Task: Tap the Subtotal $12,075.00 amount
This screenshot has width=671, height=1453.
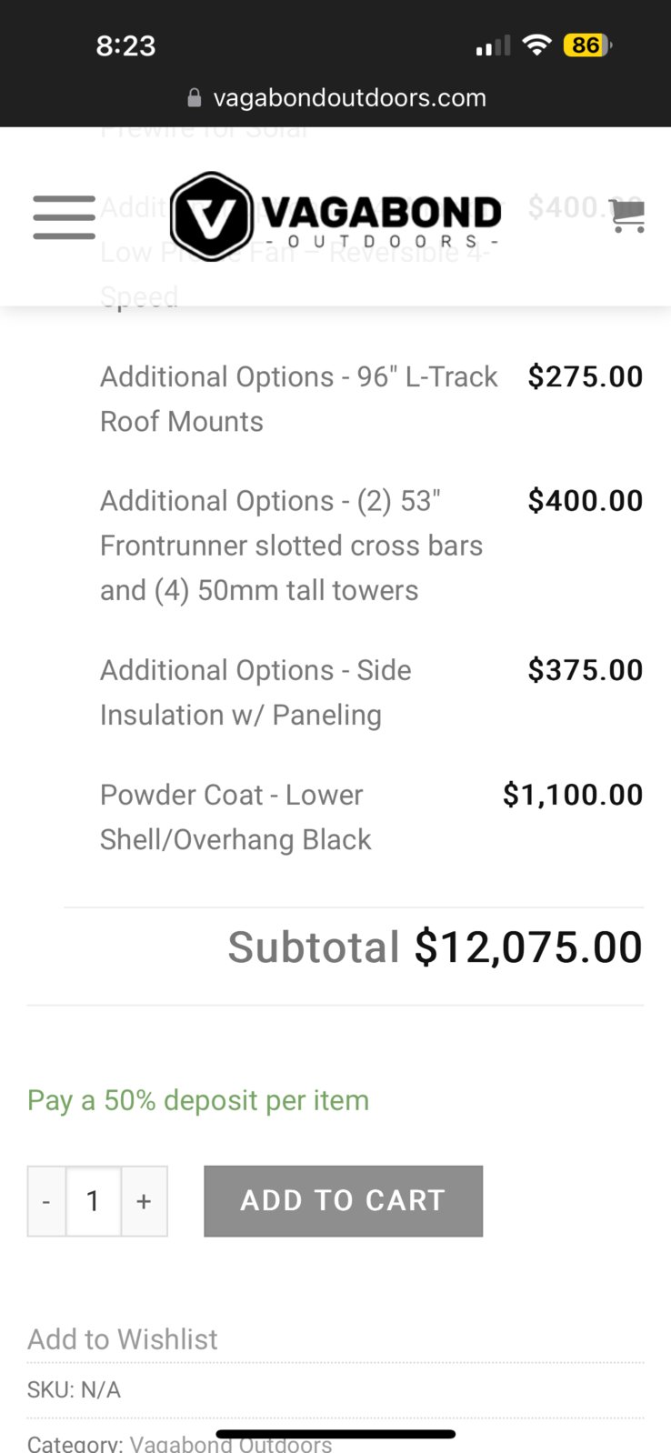Action: click(x=529, y=947)
